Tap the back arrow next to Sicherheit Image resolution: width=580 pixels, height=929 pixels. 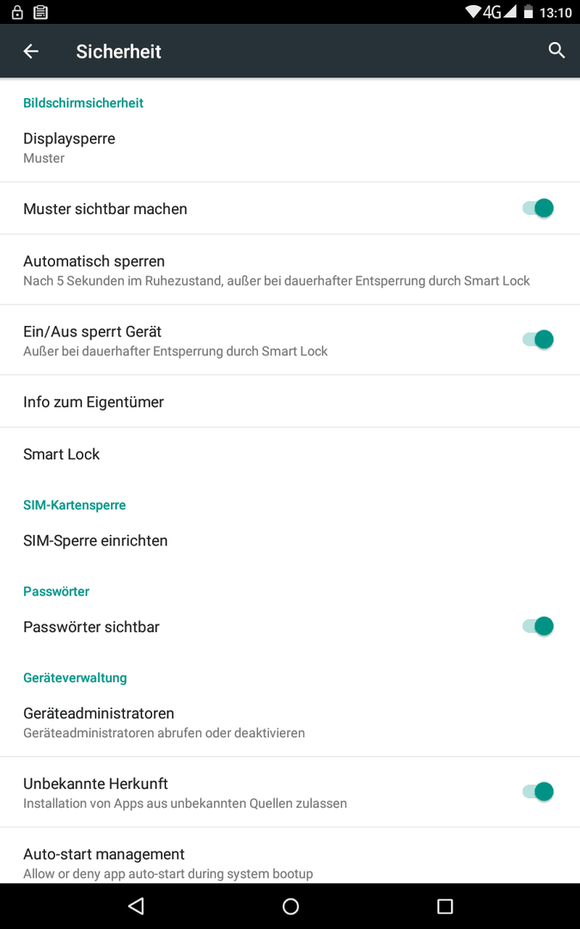coord(31,52)
